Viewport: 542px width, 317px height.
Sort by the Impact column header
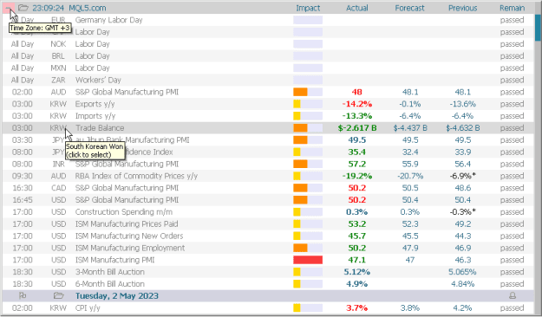click(308, 8)
